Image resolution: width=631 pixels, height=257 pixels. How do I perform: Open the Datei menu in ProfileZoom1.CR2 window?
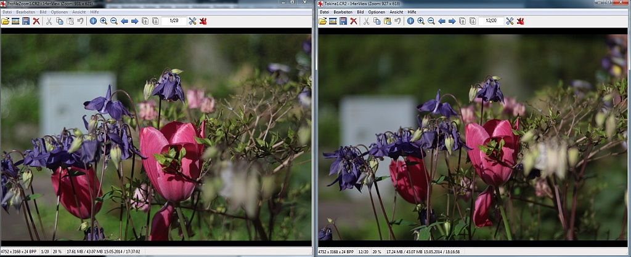click(7, 12)
